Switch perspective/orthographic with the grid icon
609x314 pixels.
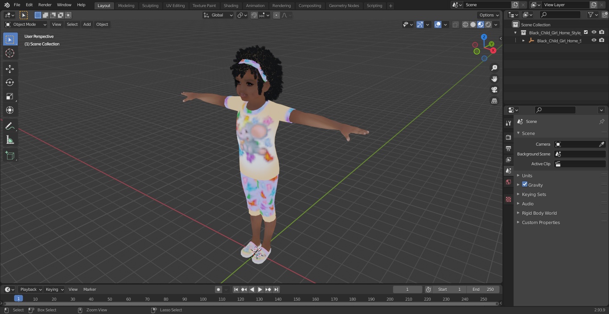pos(494,101)
